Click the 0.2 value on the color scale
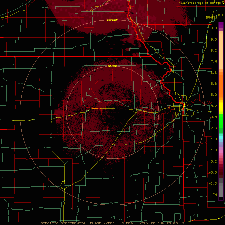 pyautogui.click(x=214, y=161)
